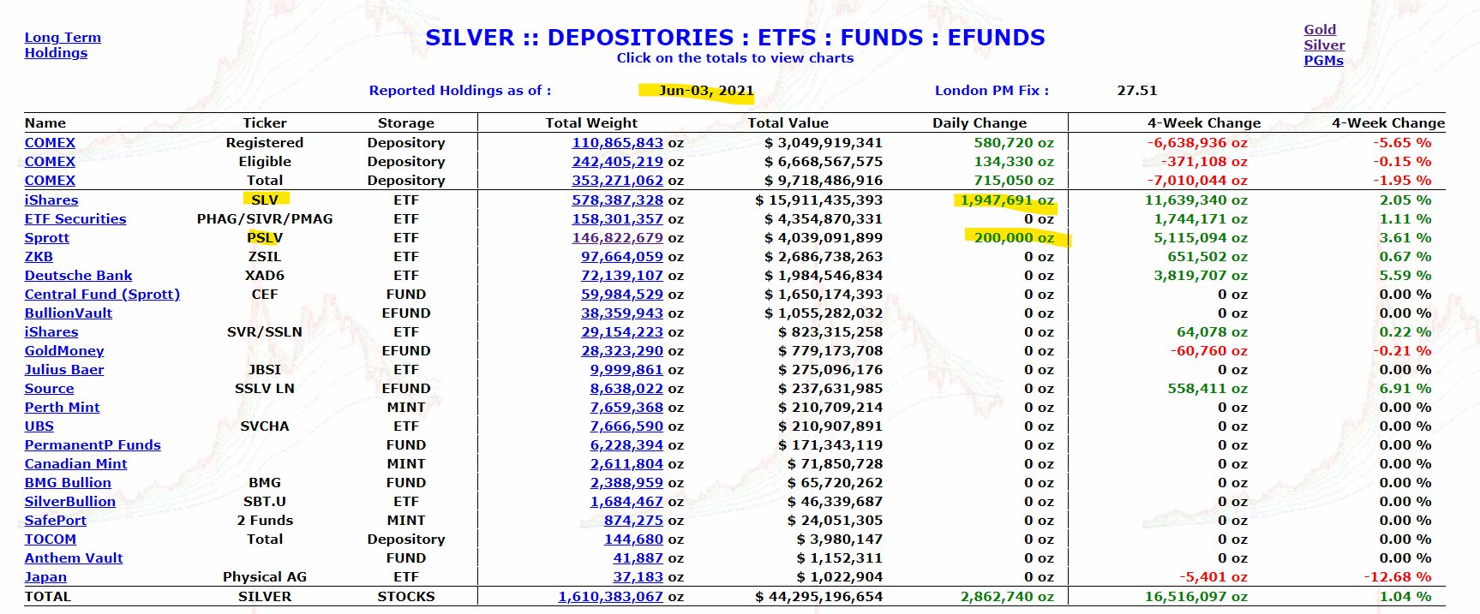Image resolution: width=1480 pixels, height=614 pixels.
Task: Open the Source SSLV LN link
Action: coord(49,388)
